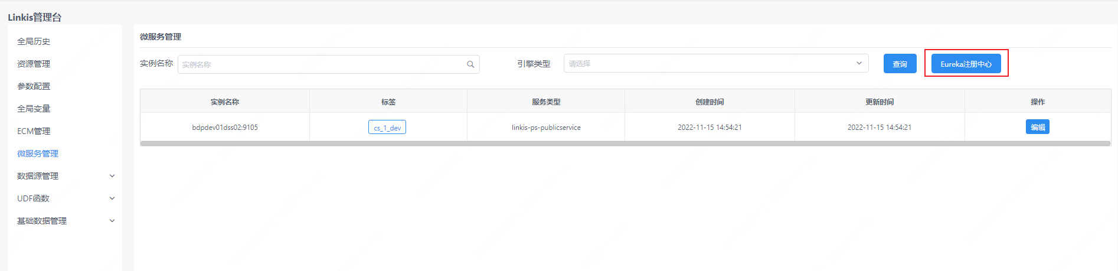
Task: Click the search magnifier icon in instance name field
Action: (470, 64)
